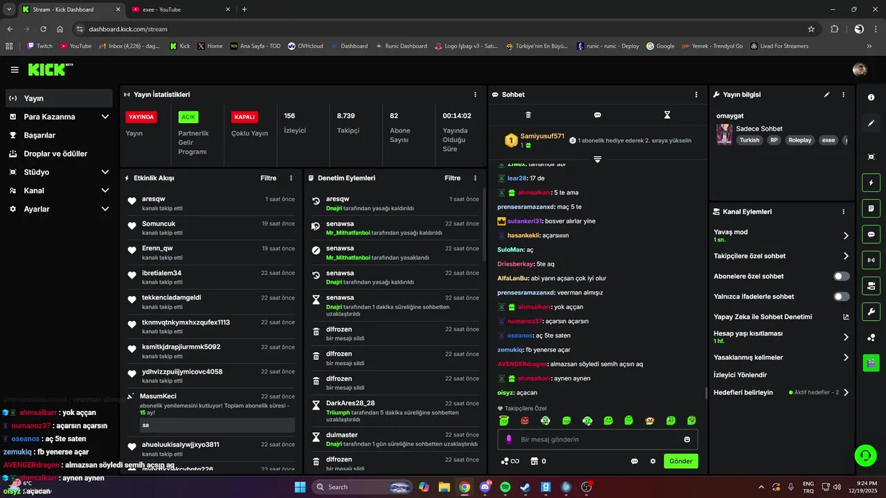The image size is (886, 498).
Task: Edit stream info with the Yayın bilgisi pencil
Action: pos(826,95)
